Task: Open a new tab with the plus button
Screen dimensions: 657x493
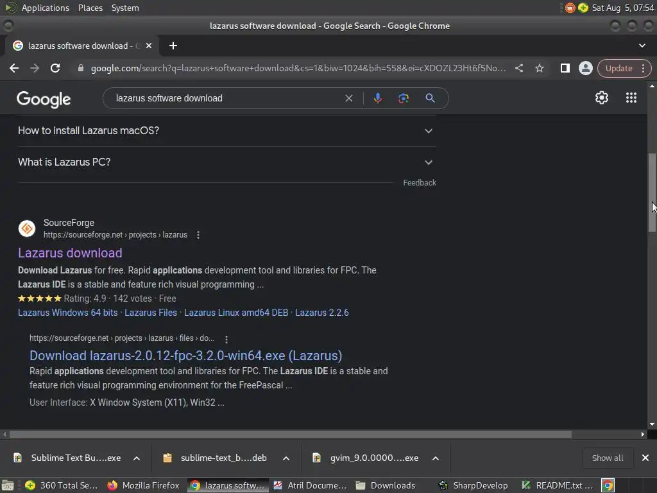Action: coord(173,46)
